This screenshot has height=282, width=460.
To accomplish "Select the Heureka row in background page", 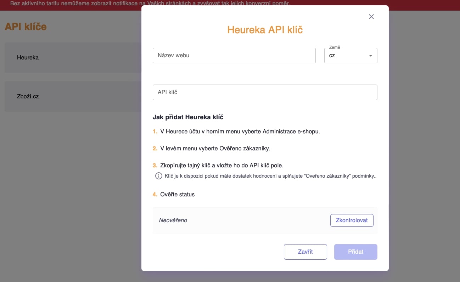I will pyautogui.click(x=73, y=58).
